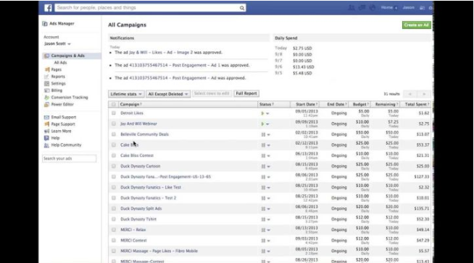The width and height of the screenshot is (474, 263).
Task: Check the Cake Bliss Contest checkbox
Action: [113, 155]
